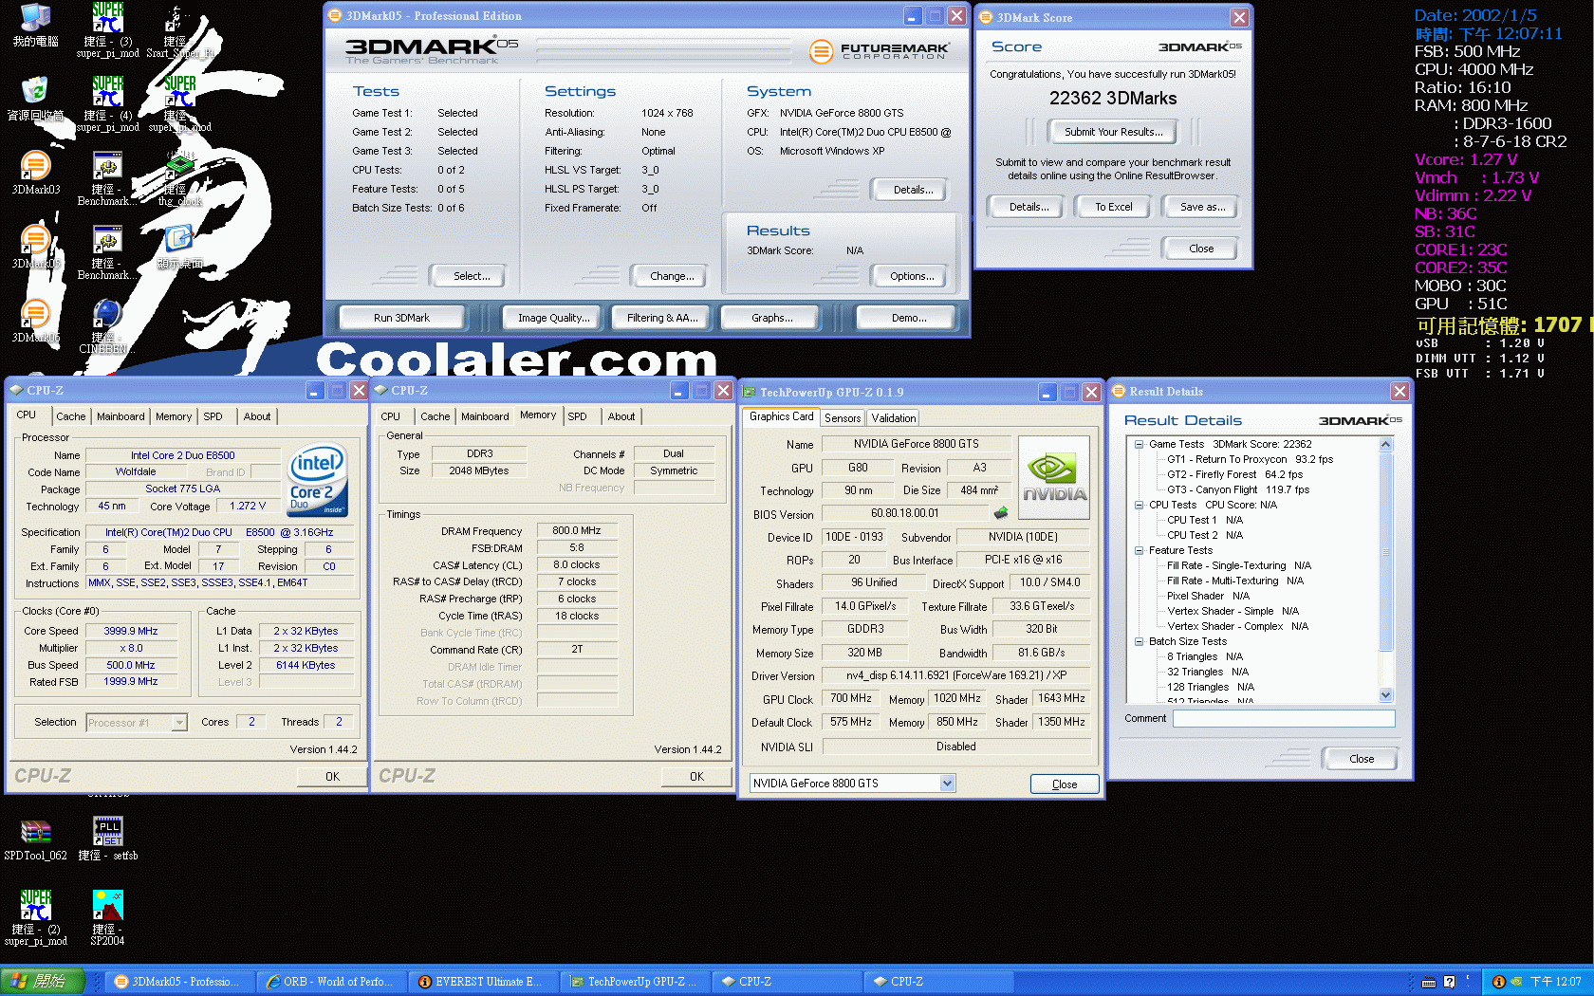Screen dimensions: 1594x996
Task: Open the 資源回收筒 recycle bin icon
Action: click(x=35, y=99)
